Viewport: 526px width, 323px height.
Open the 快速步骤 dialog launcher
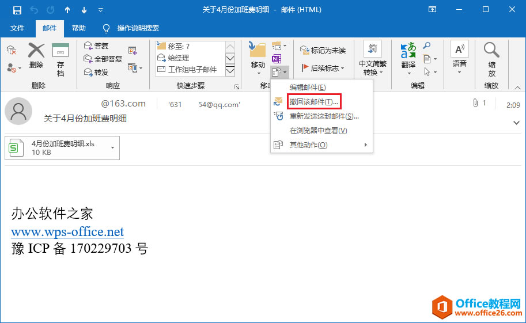(x=237, y=87)
